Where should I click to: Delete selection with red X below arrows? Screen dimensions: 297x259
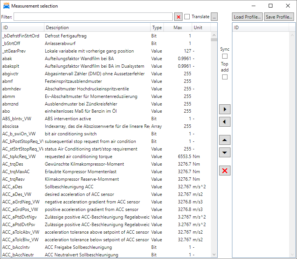tap(225, 171)
